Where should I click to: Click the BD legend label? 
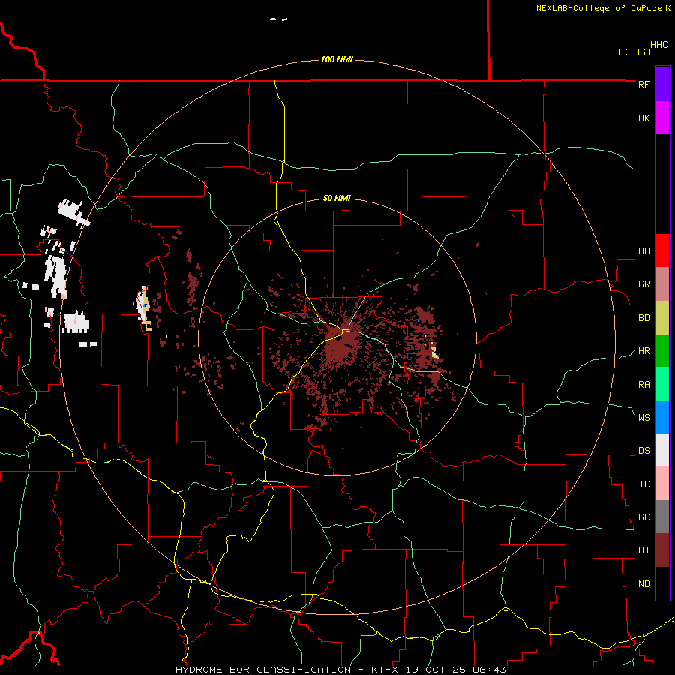643,318
